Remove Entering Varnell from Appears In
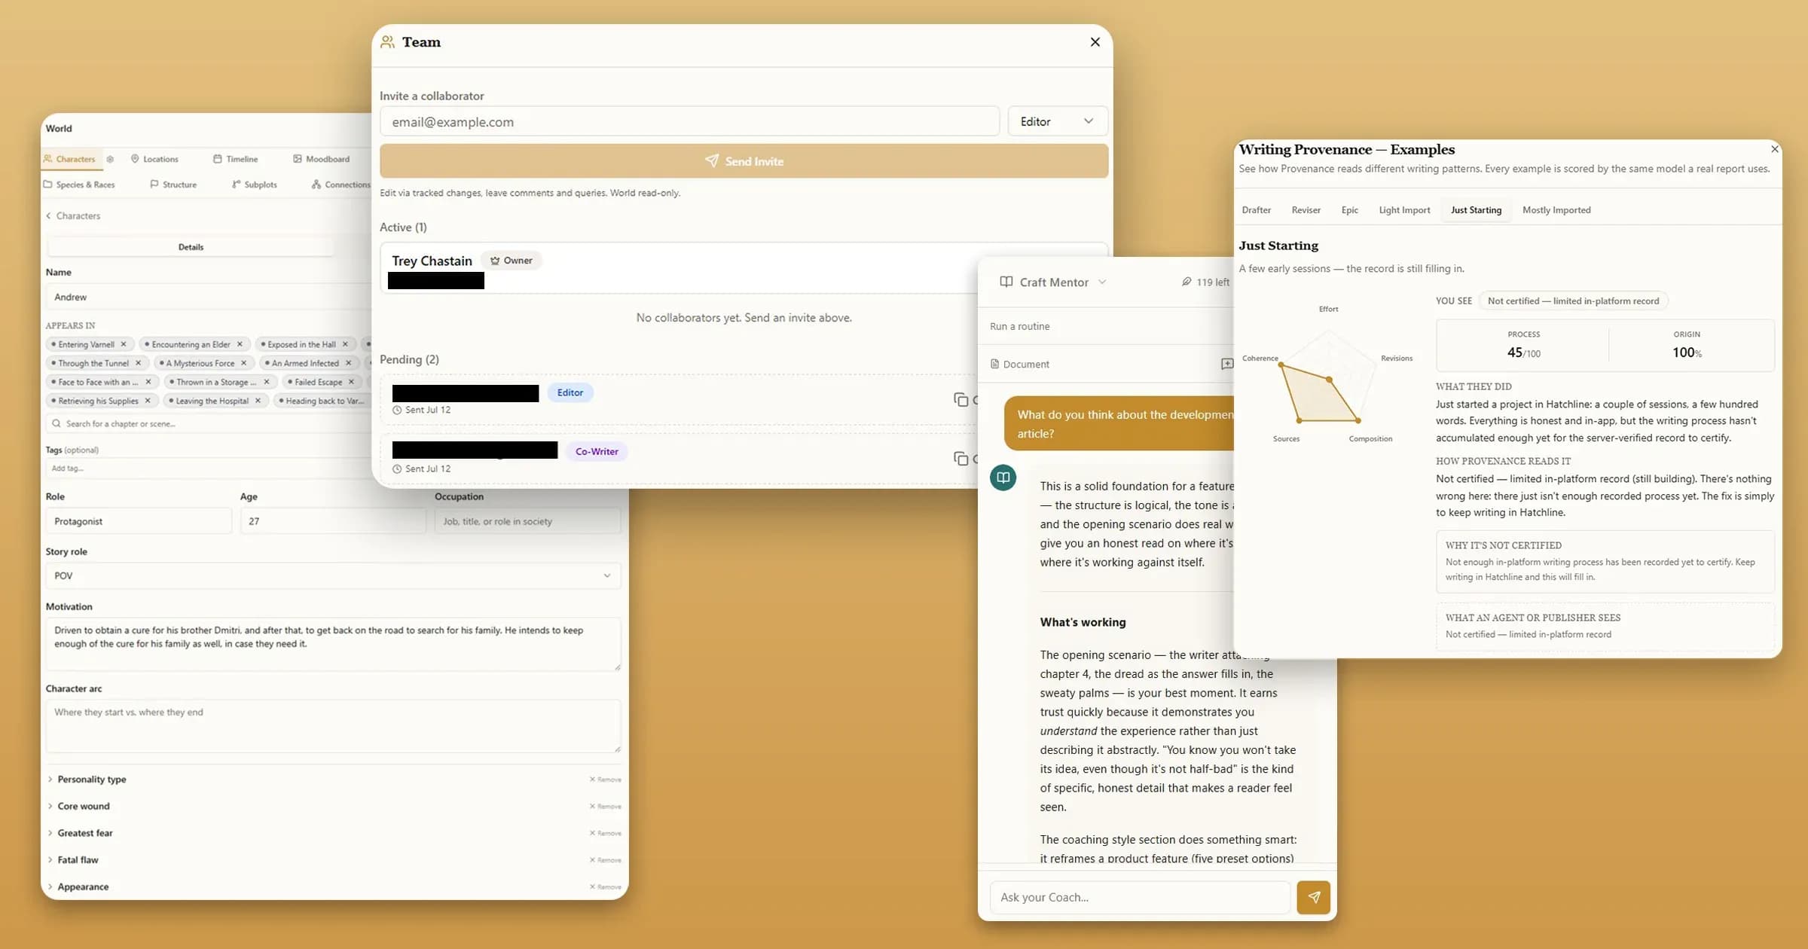 pyautogui.click(x=124, y=344)
